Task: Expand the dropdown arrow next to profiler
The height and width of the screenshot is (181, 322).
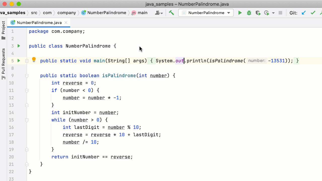Action: 273,13
